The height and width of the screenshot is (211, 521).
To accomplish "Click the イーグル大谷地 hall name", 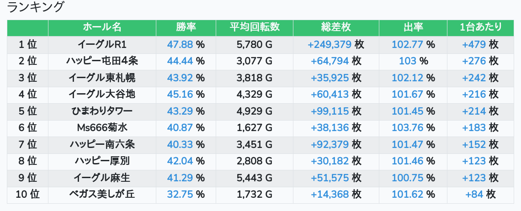I will 102,95.
